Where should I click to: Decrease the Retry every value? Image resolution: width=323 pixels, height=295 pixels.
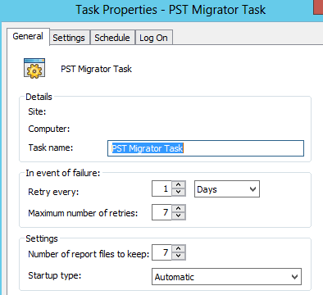click(x=179, y=192)
